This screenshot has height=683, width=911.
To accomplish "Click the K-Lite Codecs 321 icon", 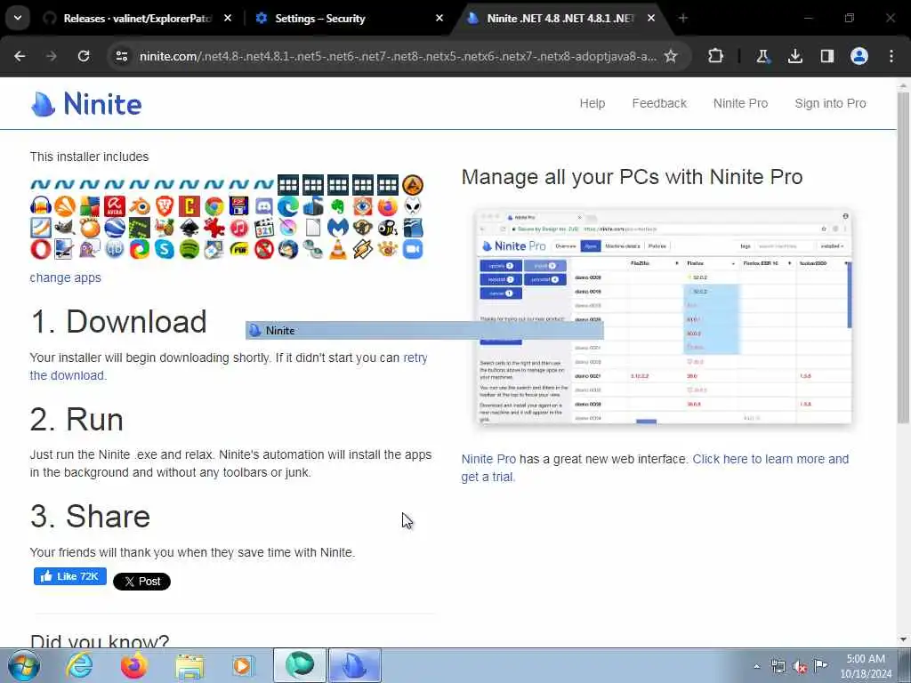I will tap(263, 228).
